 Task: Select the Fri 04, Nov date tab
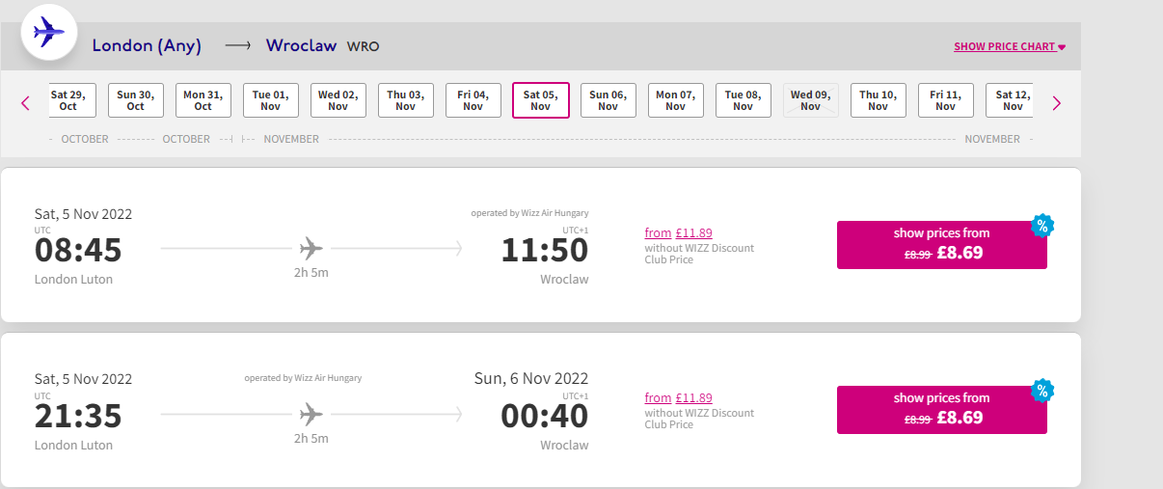473,100
